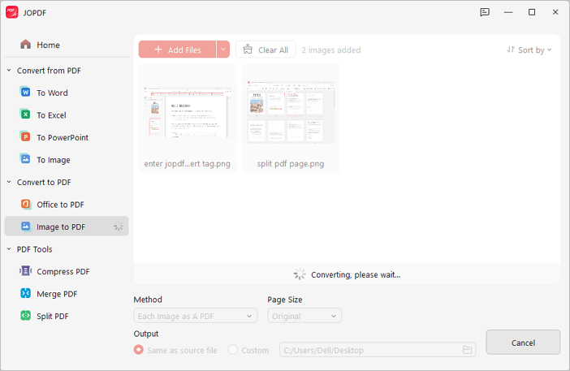Select the To PowerPoint icon
Viewport: 570px width, 371px height.
tap(26, 137)
